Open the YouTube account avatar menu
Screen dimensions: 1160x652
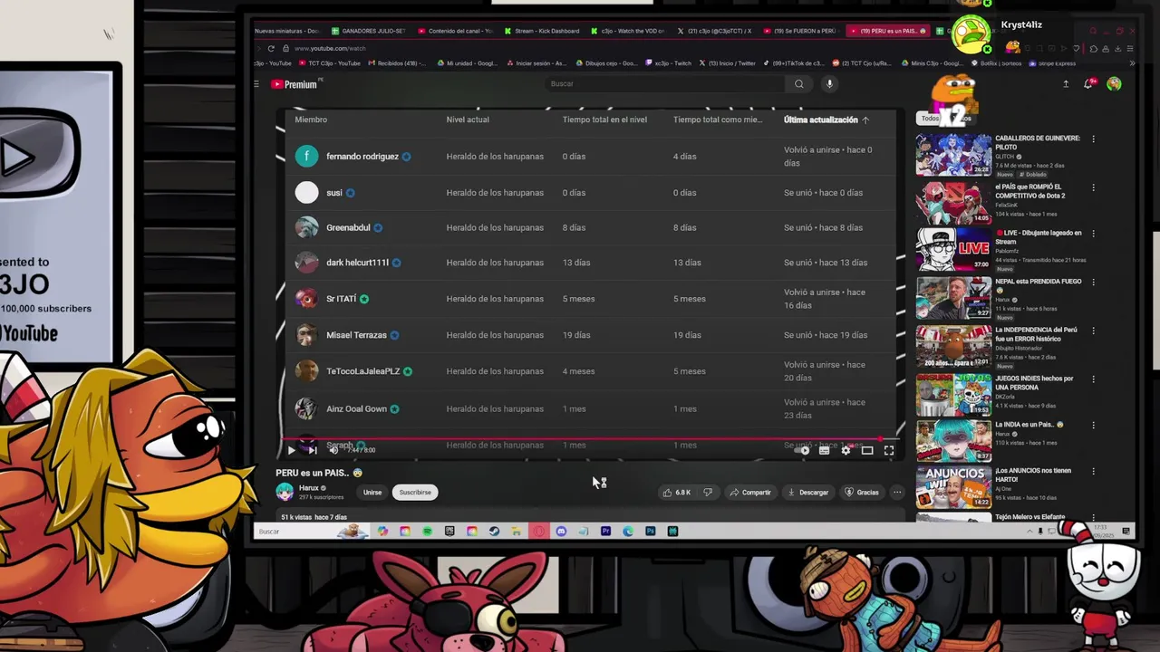tap(1114, 84)
